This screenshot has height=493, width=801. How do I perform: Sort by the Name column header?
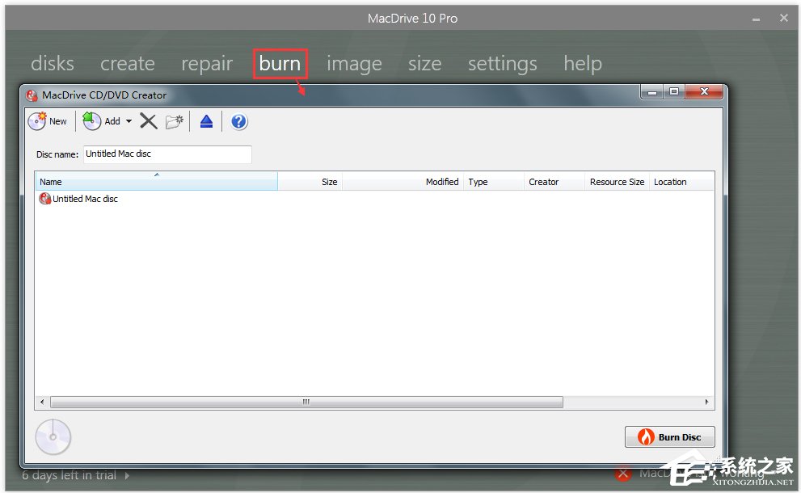[156, 181]
